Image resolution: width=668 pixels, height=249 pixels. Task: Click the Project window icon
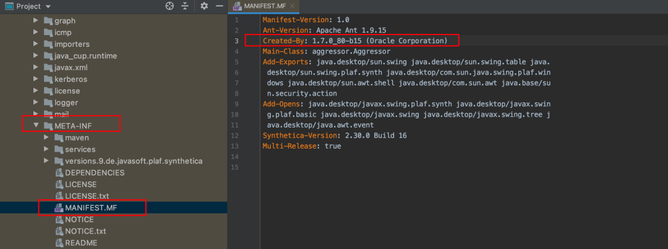(x=9, y=6)
